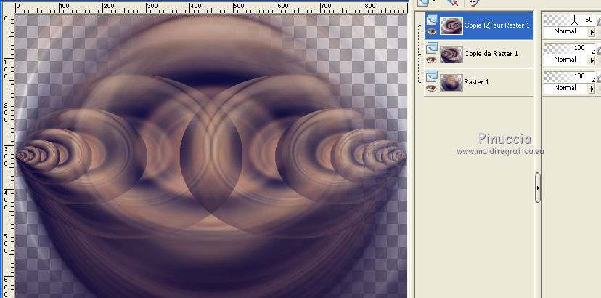The height and width of the screenshot is (298, 601).
Task: Click thumbnail of Copie de Raster 1
Action: tap(451, 55)
